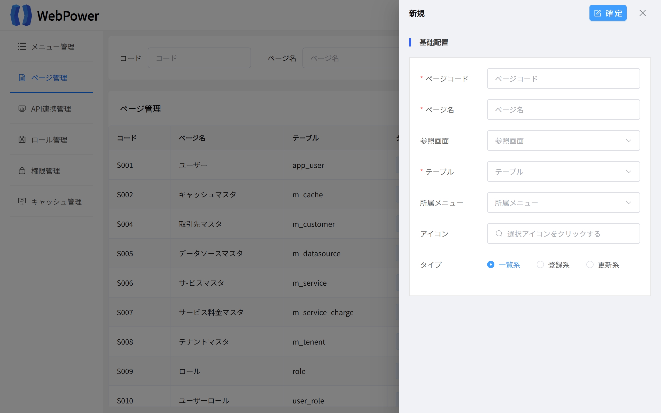Image resolution: width=661 pixels, height=413 pixels.
Task: Click the API連携管理 monitor icon
Action: pyautogui.click(x=22, y=109)
